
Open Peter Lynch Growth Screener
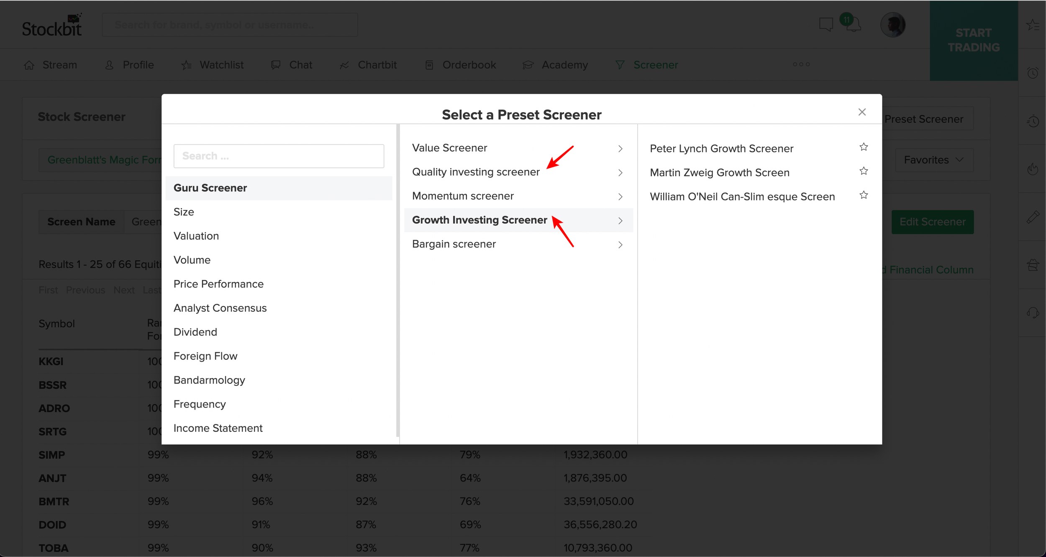(x=721, y=149)
